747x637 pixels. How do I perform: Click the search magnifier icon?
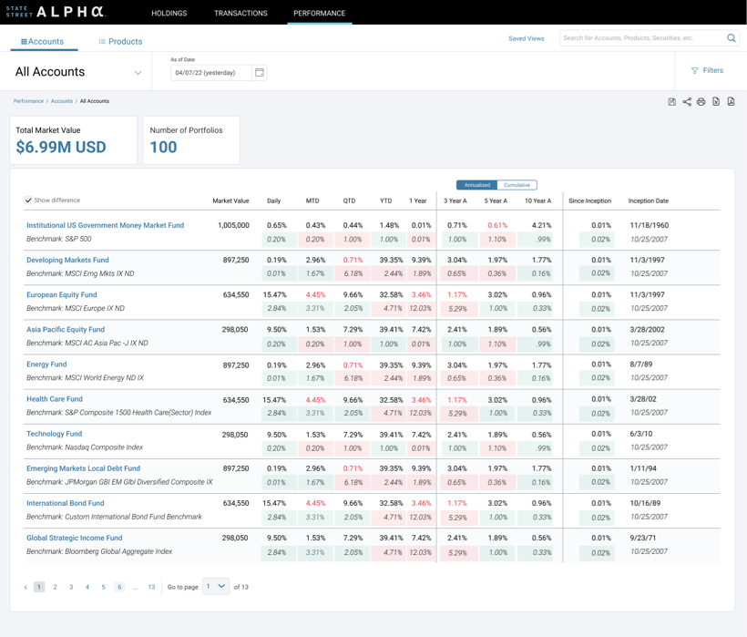click(x=731, y=38)
